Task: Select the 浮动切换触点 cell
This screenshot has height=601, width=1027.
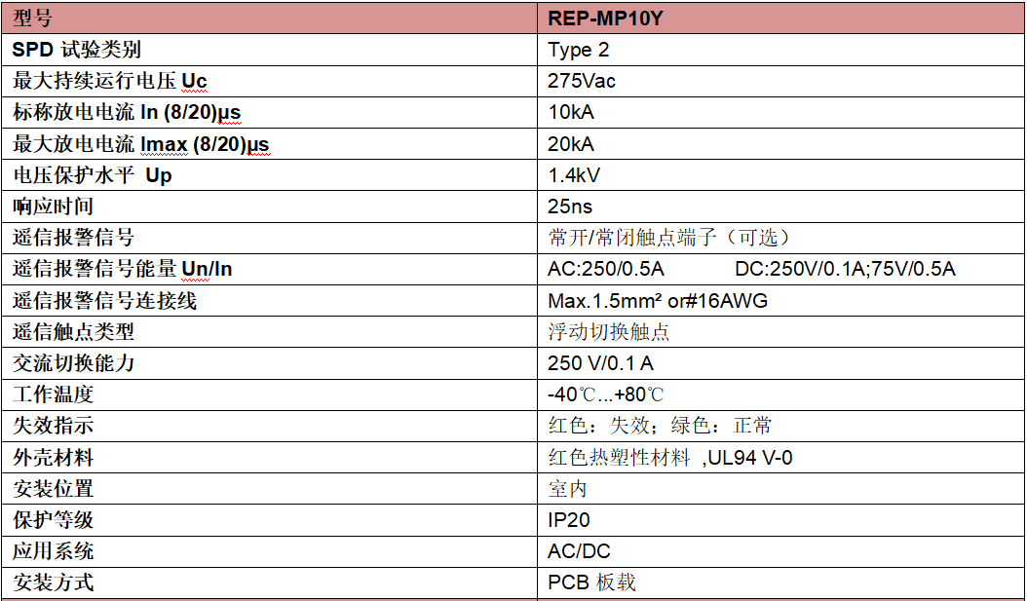Action: point(609,332)
